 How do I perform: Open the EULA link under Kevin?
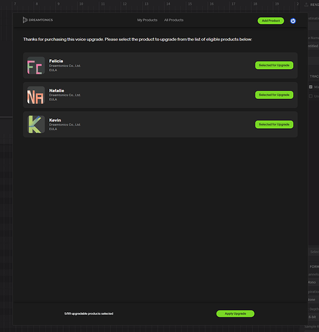(53, 129)
